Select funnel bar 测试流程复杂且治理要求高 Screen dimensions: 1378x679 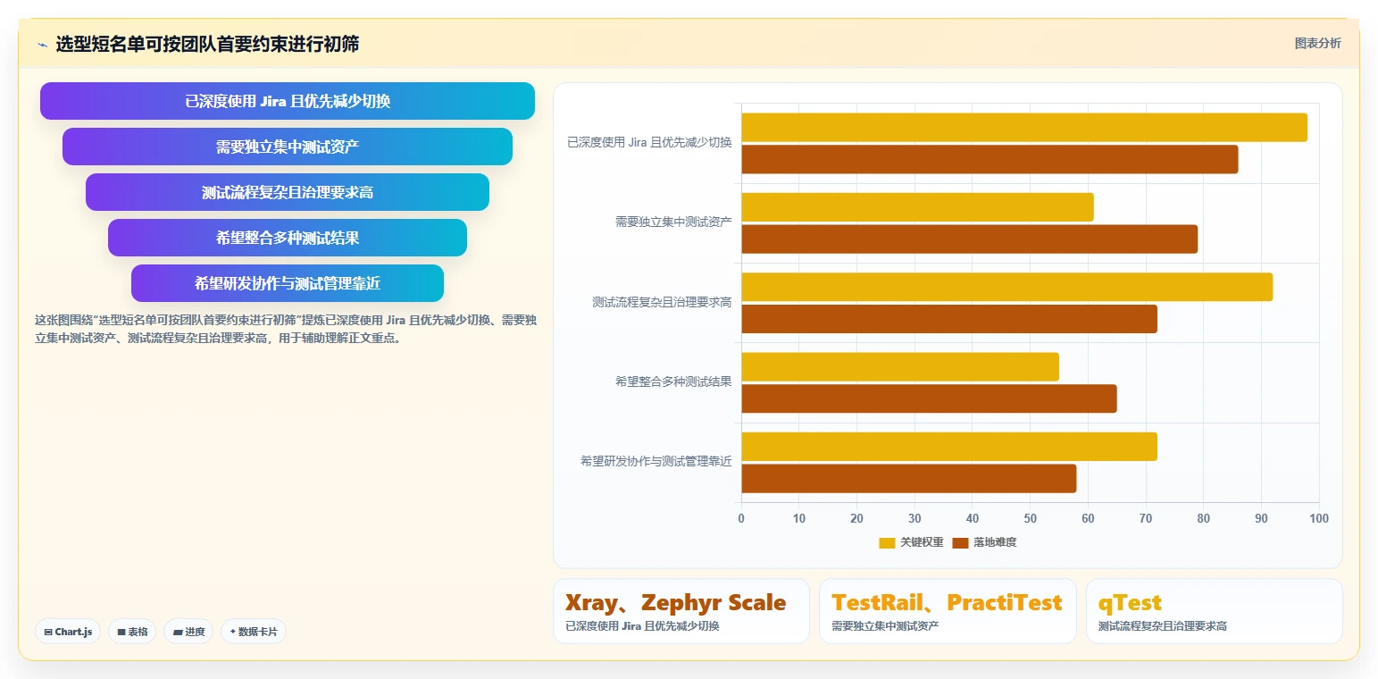coord(288,192)
